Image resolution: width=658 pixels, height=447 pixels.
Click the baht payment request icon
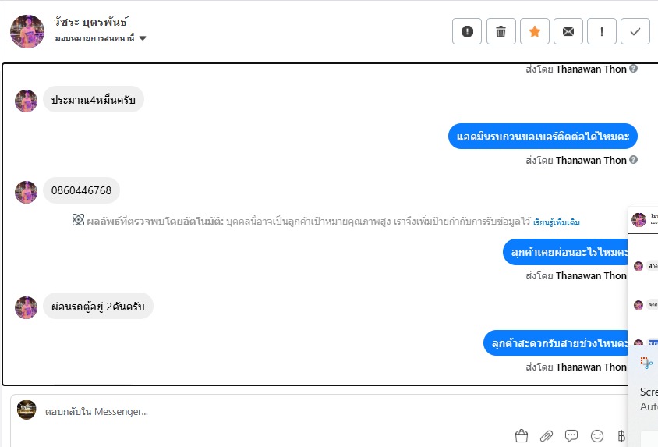(621, 435)
